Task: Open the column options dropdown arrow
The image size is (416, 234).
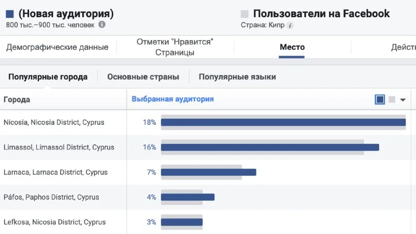Action: tap(402, 100)
